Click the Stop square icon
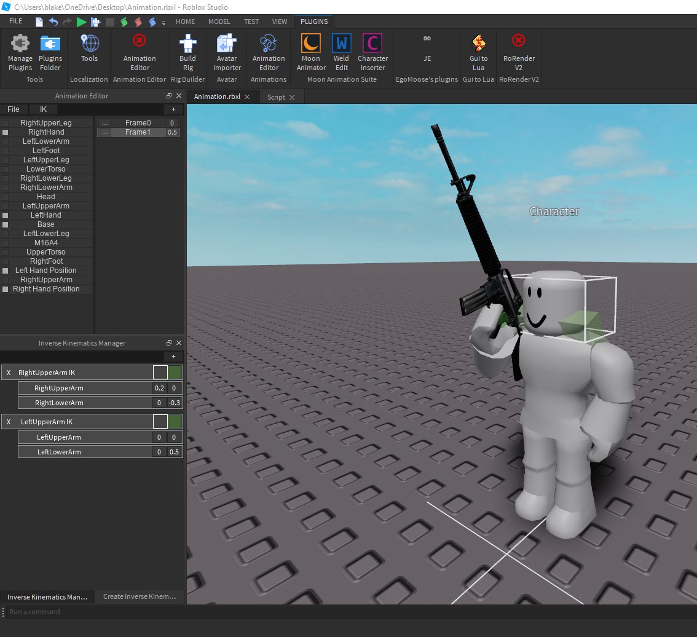Image resolution: width=697 pixels, height=637 pixels. 110,22
